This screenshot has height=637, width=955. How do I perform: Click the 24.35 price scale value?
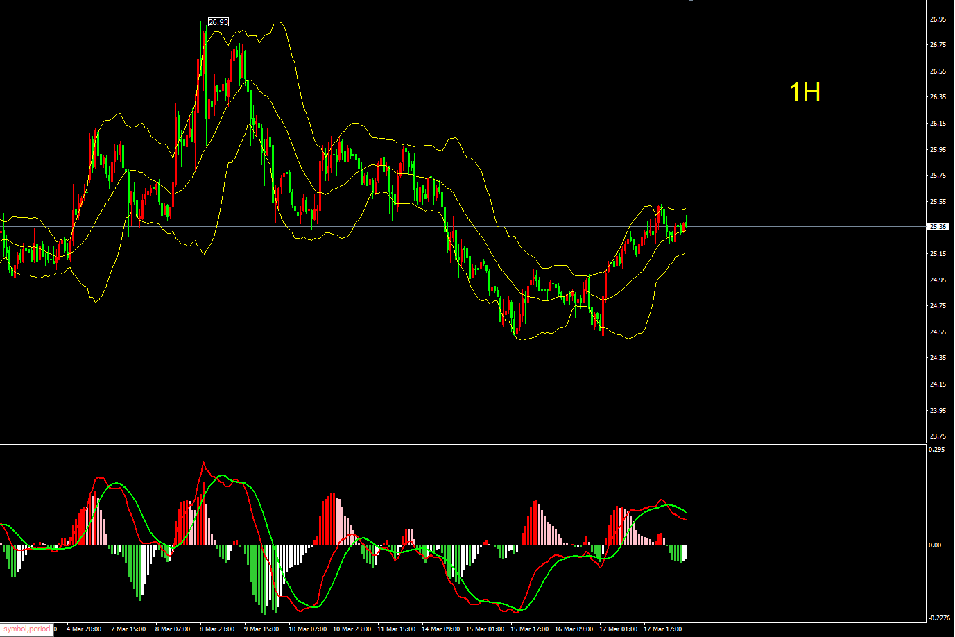pos(938,358)
